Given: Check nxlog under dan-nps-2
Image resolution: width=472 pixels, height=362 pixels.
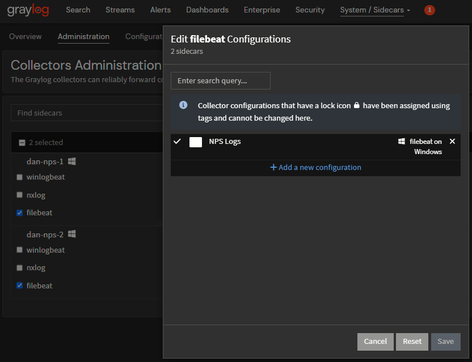Looking at the screenshot, I should (20, 268).
